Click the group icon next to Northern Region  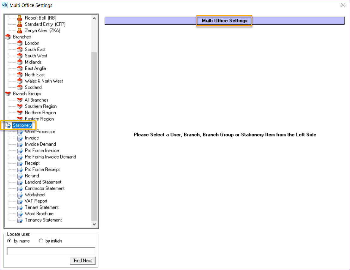(20, 113)
